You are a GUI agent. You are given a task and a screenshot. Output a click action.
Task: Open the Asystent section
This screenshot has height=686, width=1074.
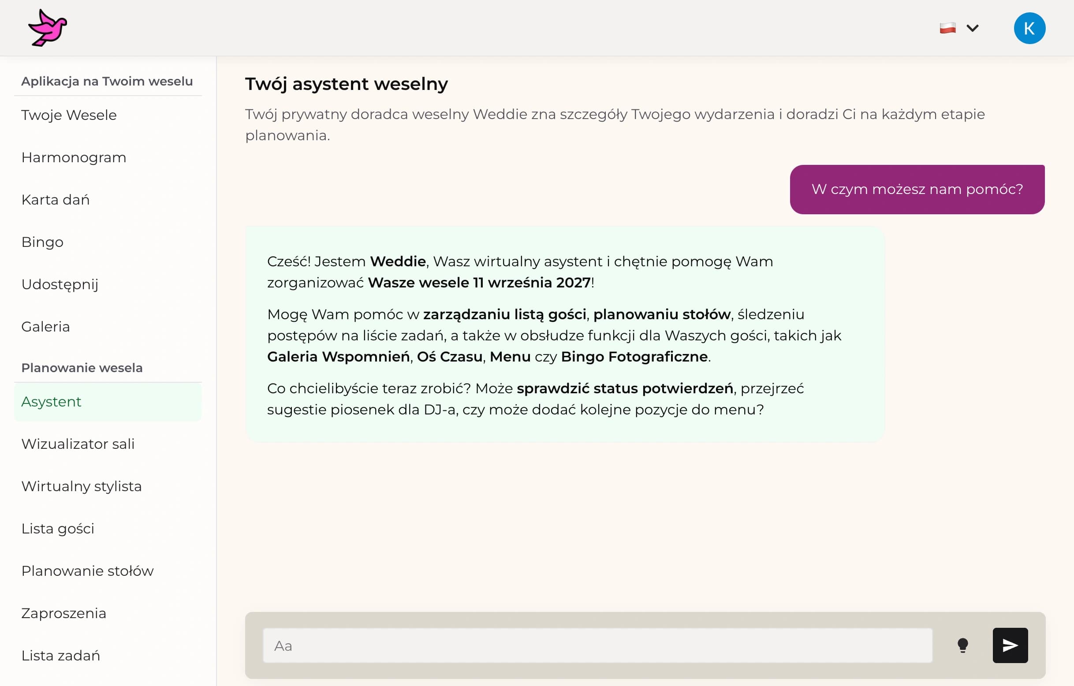pyautogui.click(x=51, y=402)
